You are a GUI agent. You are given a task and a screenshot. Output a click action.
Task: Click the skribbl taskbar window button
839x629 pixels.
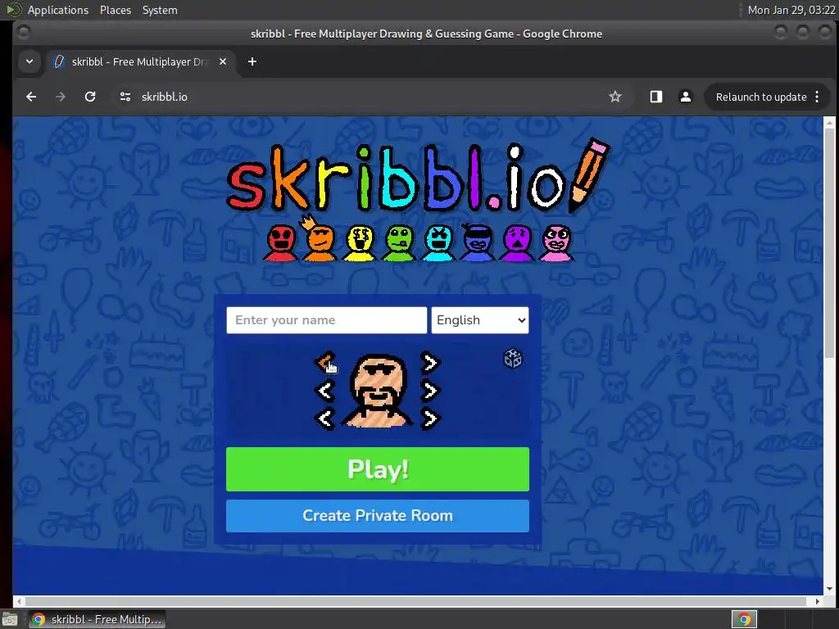[x=97, y=619]
